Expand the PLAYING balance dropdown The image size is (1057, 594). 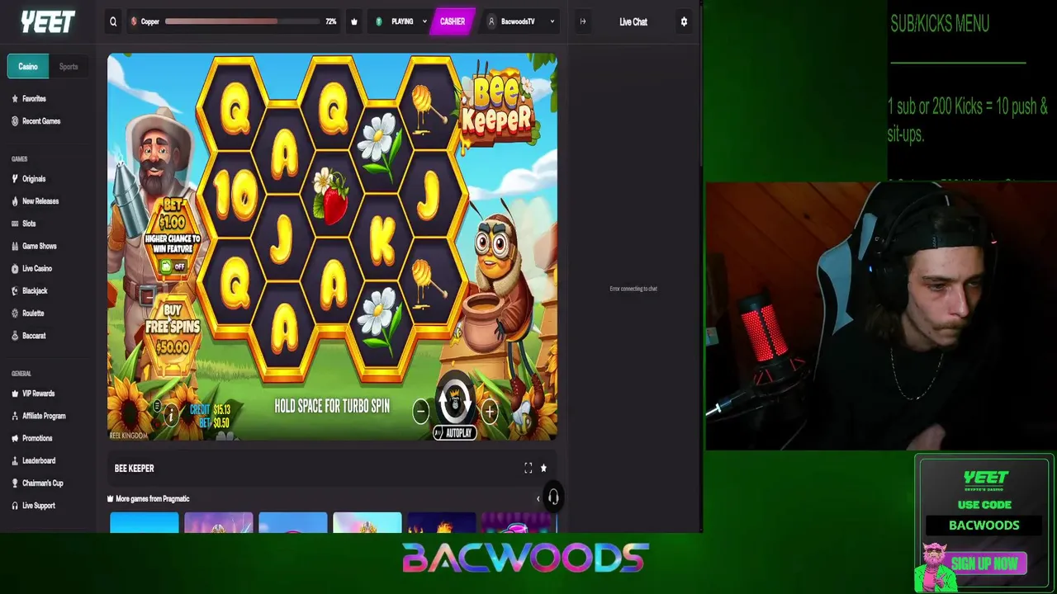point(401,21)
